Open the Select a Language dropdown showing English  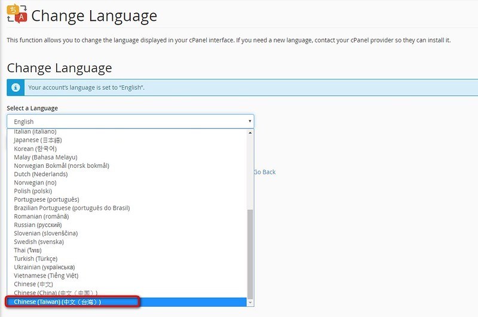pyautogui.click(x=130, y=122)
